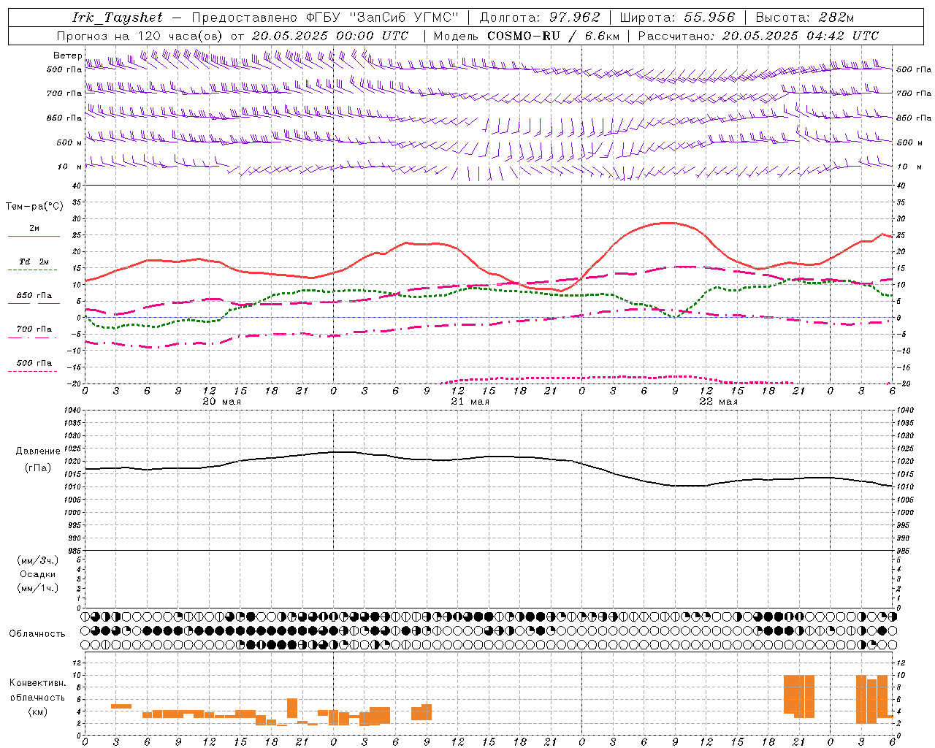Viewport: 935px width, 748px height.
Task: Select the 'Предоставлено ФГБУ "ЗапСиб УГМС"' provider text
Action: 325,18
